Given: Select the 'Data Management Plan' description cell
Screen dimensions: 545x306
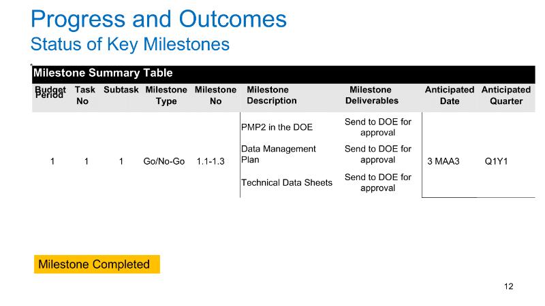Looking at the screenshot, I should coord(279,154).
